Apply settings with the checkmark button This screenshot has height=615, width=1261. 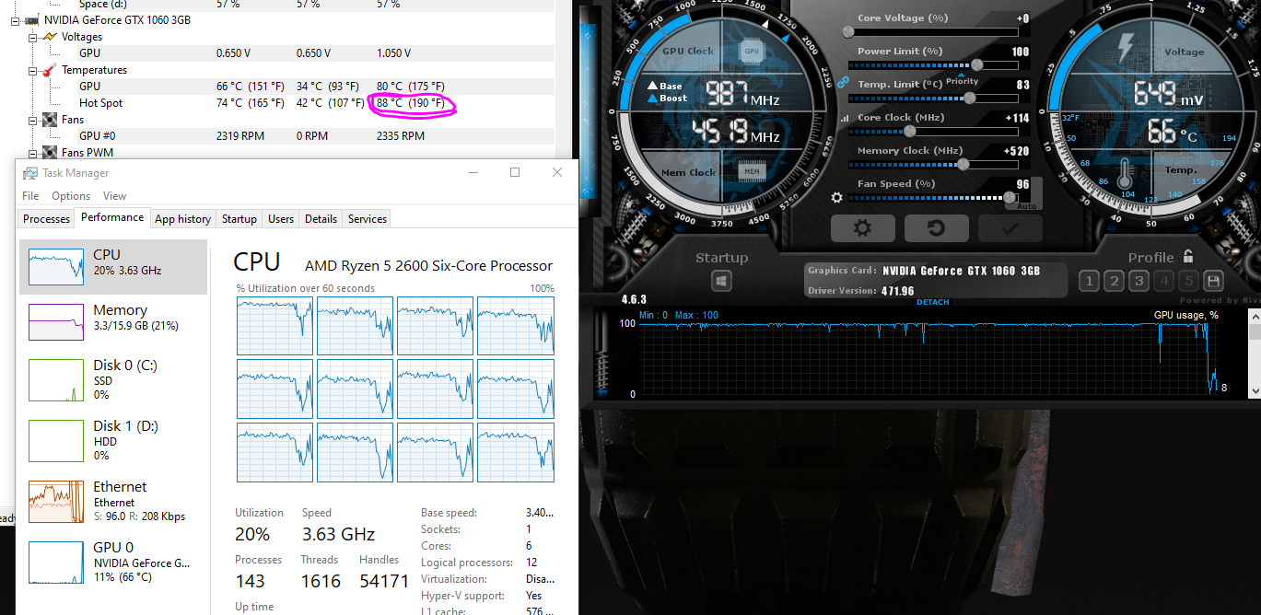click(x=1010, y=227)
